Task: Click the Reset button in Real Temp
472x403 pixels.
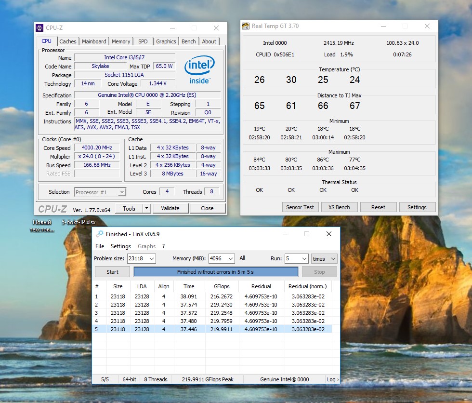Action: point(378,207)
